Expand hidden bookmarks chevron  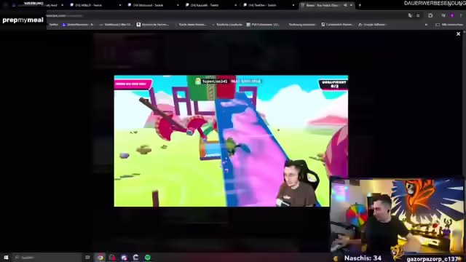(426, 25)
